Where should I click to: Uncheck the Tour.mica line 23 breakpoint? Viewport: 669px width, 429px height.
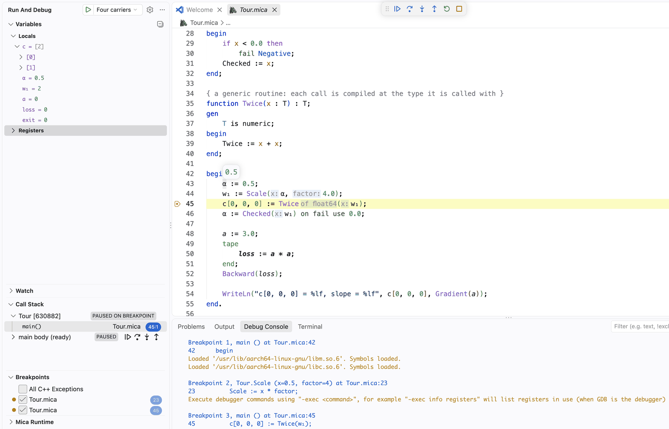coord(23,400)
